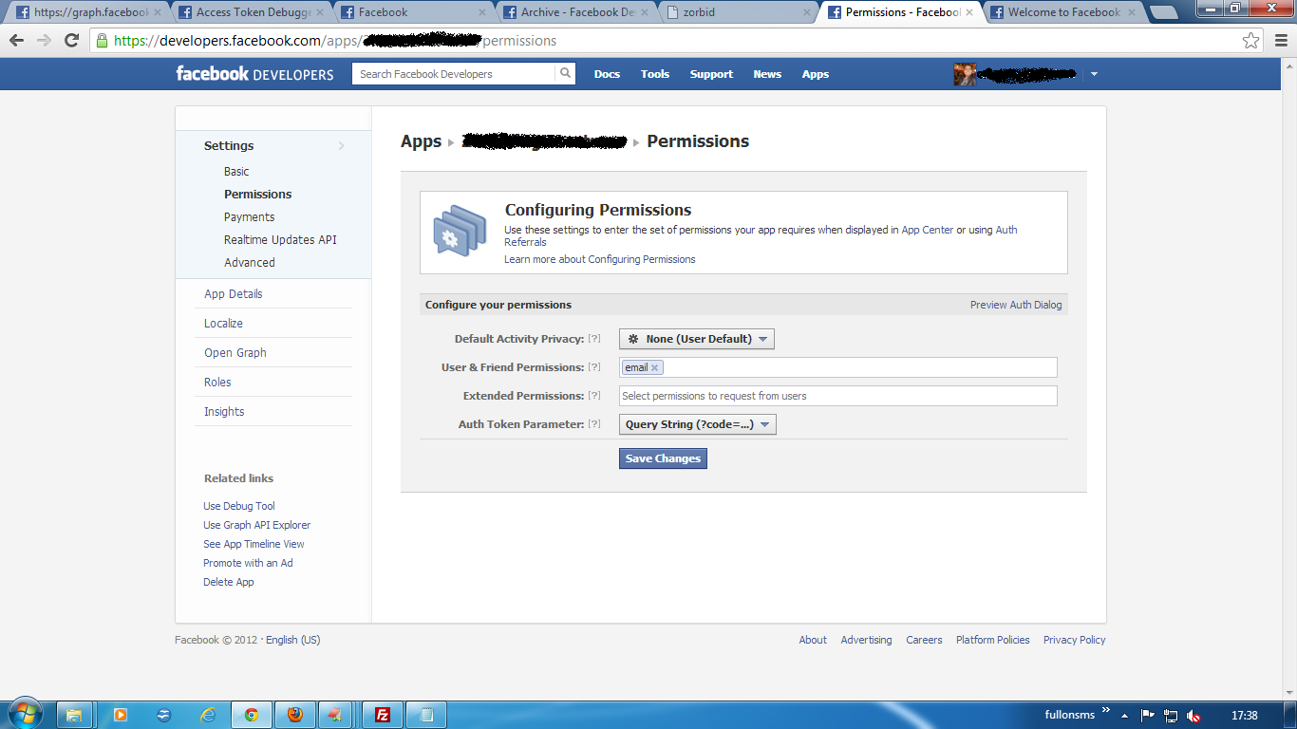Viewport: 1297px width, 729px height.
Task: Open News in the top navigation
Action: click(767, 74)
